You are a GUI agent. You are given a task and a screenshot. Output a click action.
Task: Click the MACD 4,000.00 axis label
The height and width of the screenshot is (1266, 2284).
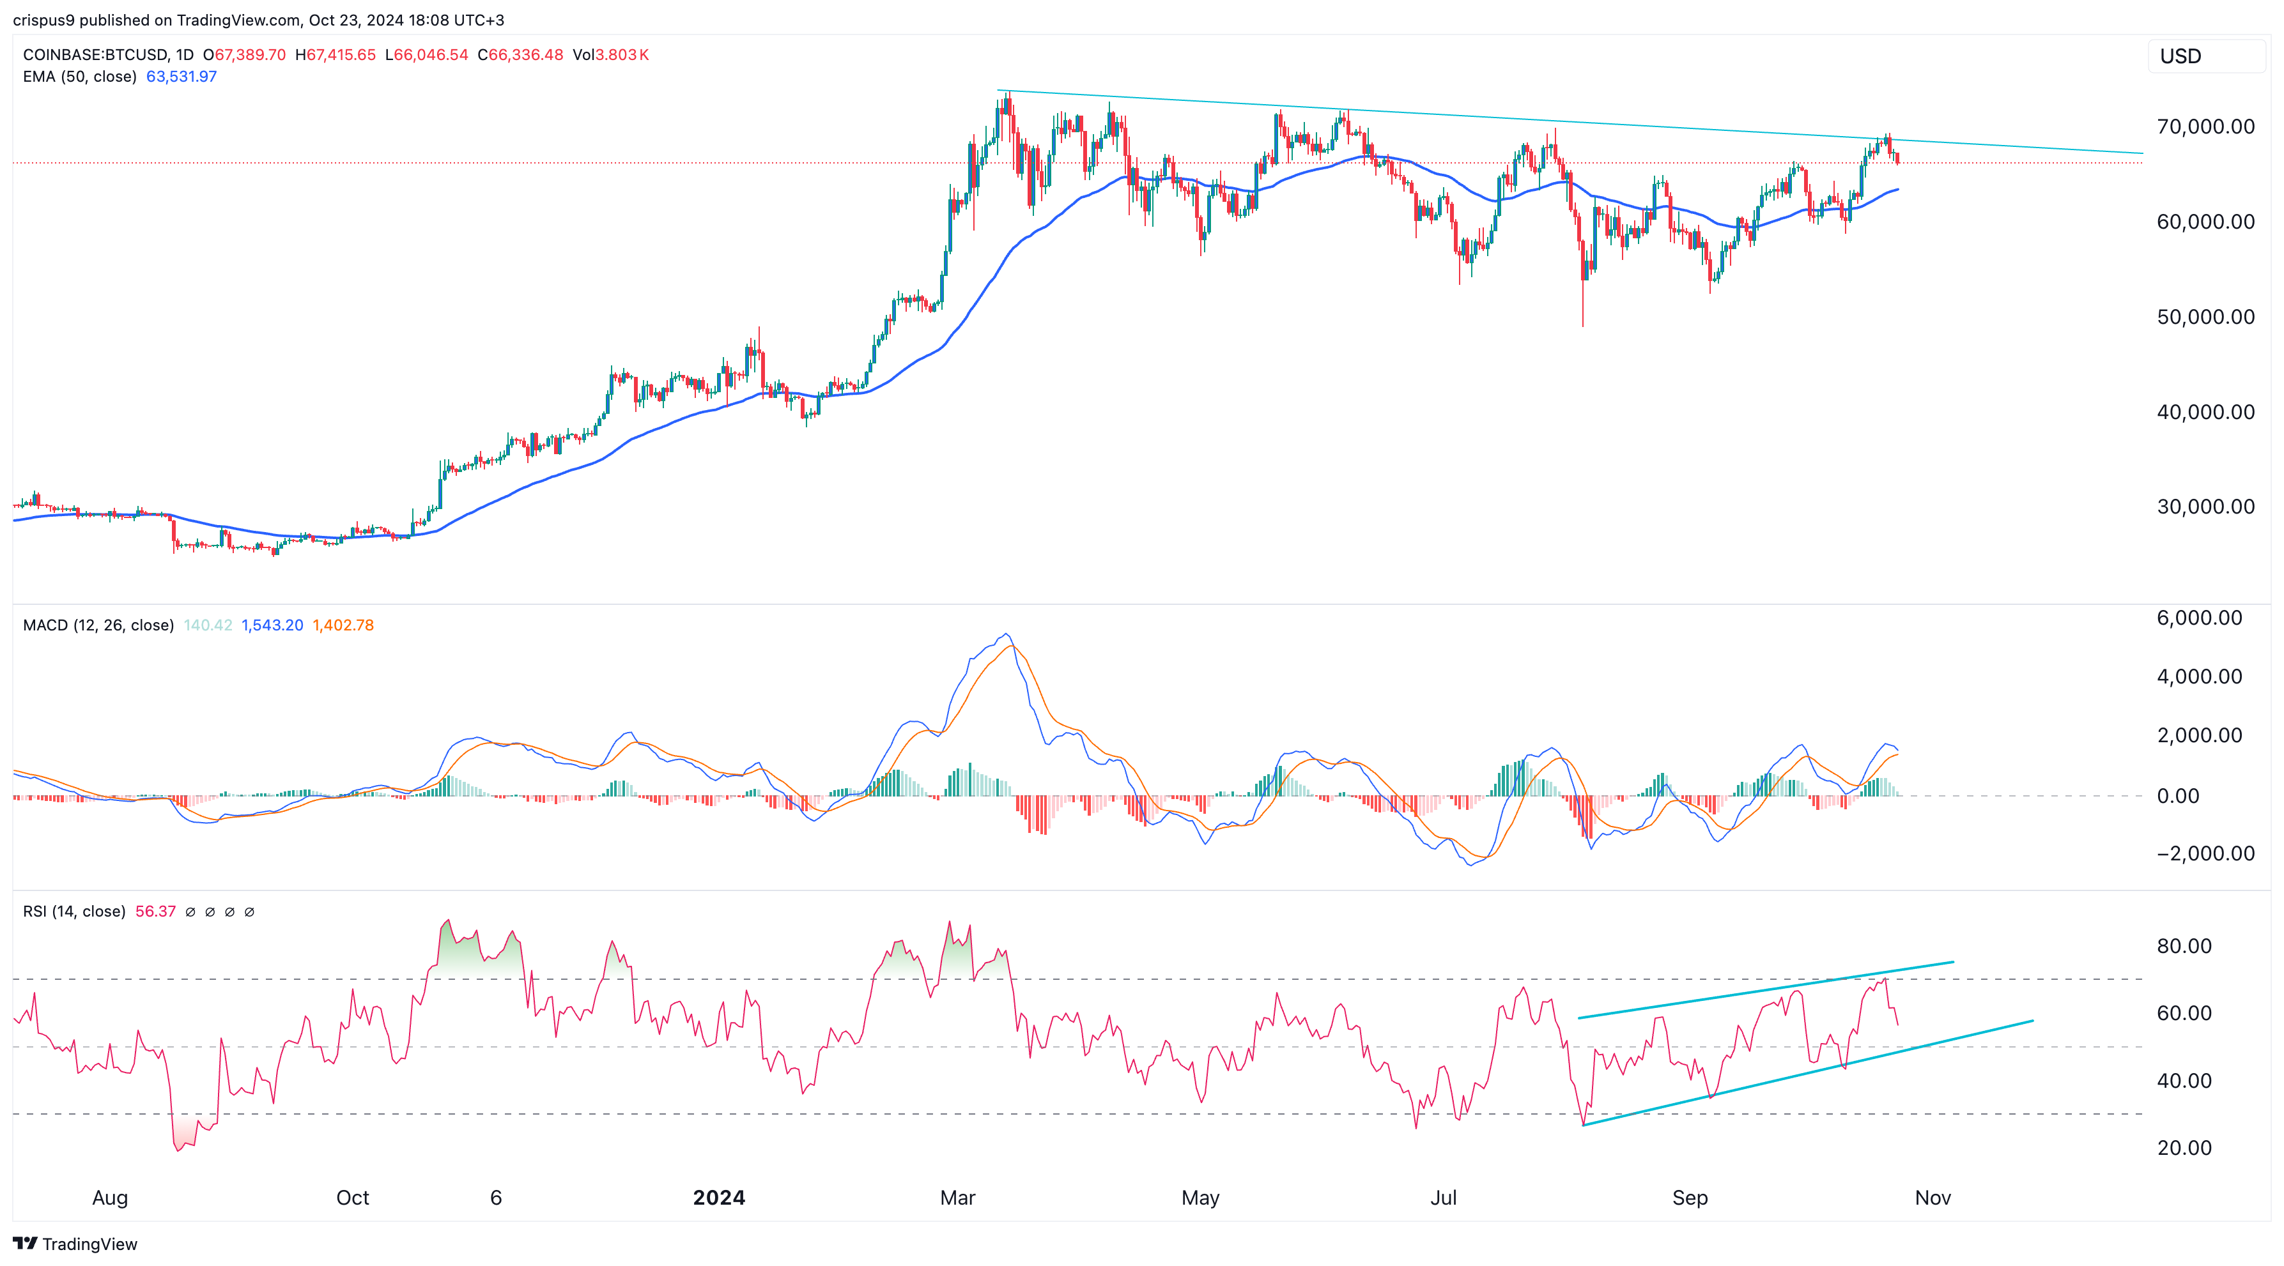(2200, 677)
